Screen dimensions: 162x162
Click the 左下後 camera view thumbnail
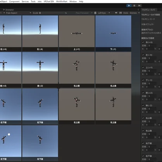coord(40,141)
